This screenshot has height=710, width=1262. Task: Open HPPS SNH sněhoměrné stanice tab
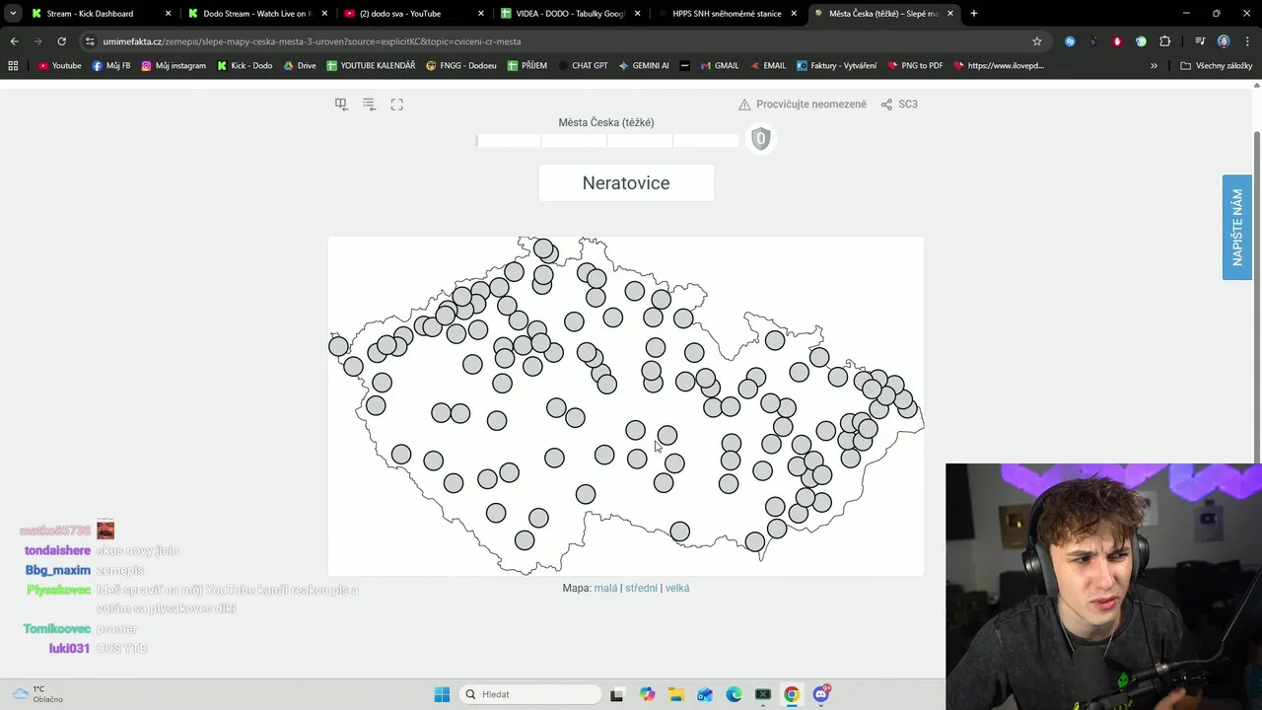(x=727, y=14)
